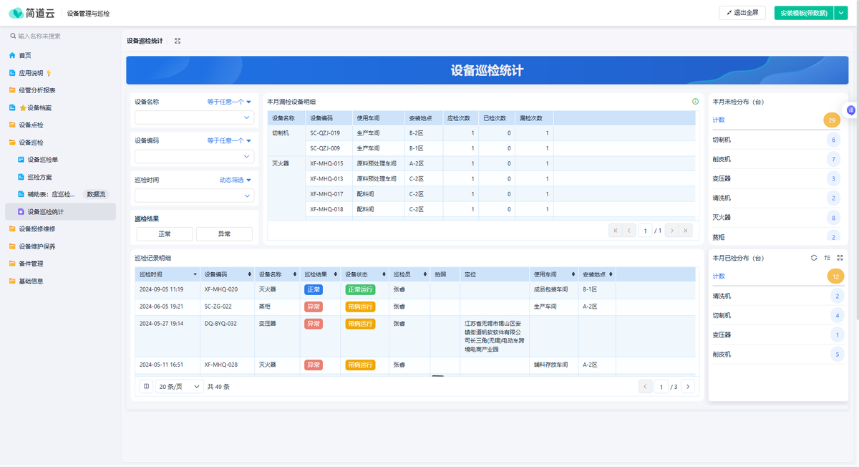859x467 pixels.
Task: Go to next page of 巡检记录明细
Action: point(688,387)
